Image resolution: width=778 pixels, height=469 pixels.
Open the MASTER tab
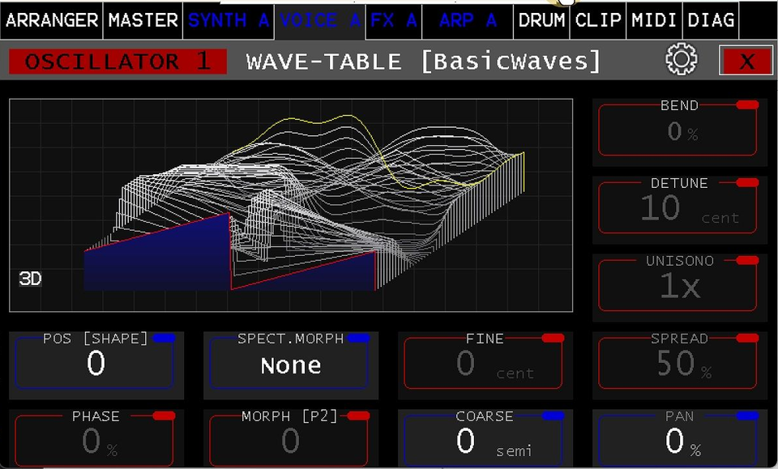point(143,20)
